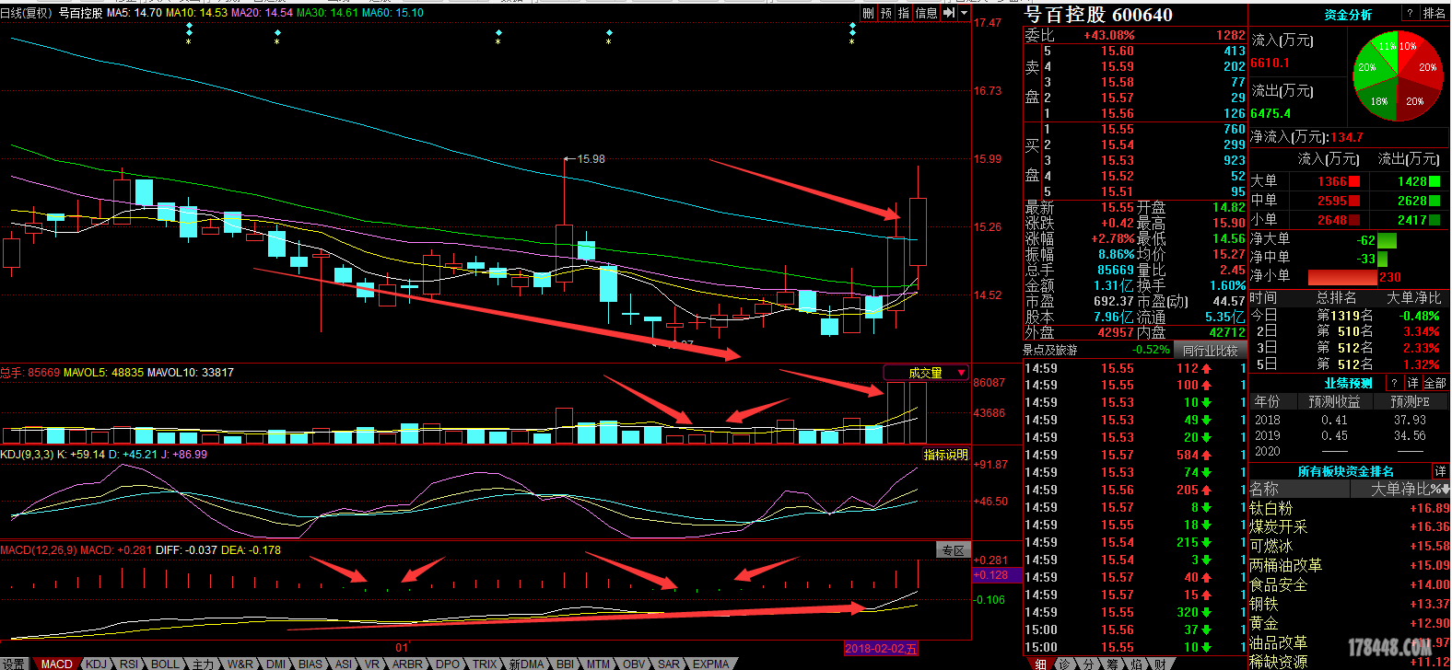
Task: Select the 财 tab below the trade list
Action: pos(1160,664)
